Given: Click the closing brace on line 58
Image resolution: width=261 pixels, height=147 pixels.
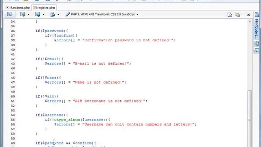Looking at the screenshot, I should coord(36,134).
